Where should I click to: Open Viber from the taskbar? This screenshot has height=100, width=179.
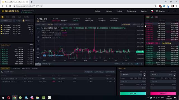[x=32, y=97]
